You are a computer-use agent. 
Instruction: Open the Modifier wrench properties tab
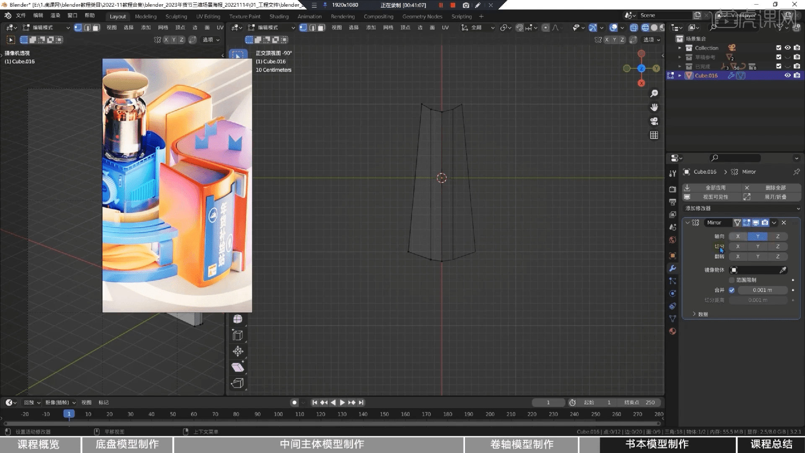coord(673,268)
